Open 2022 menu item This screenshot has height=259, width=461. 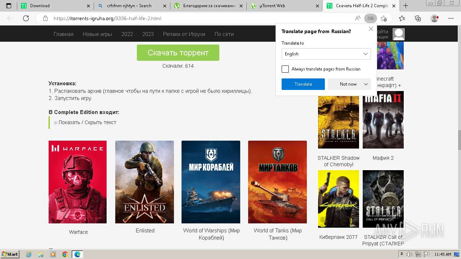(127, 34)
